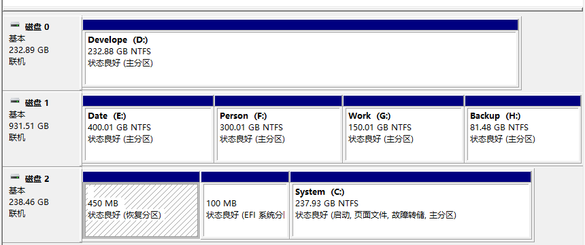Image resolution: width=585 pixels, height=245 pixels.
Task: Click the 磁盘 0 label
Action: coord(37,27)
